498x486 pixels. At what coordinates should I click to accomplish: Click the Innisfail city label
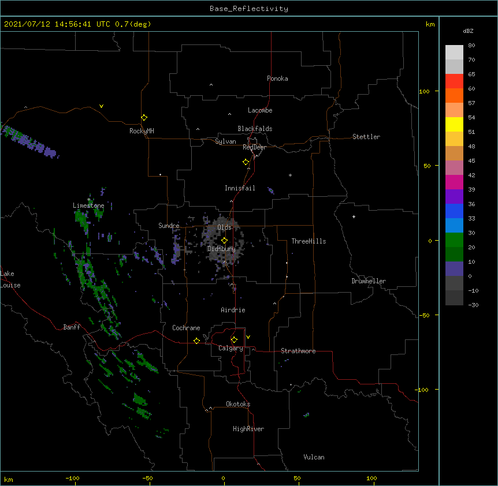click(x=240, y=188)
